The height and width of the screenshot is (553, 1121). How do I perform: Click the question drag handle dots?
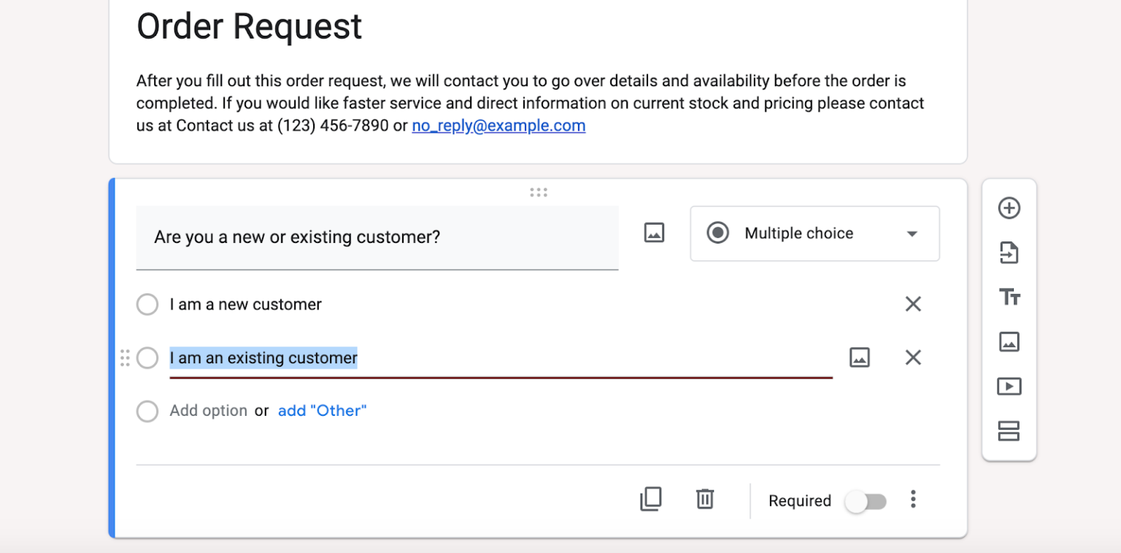(539, 192)
